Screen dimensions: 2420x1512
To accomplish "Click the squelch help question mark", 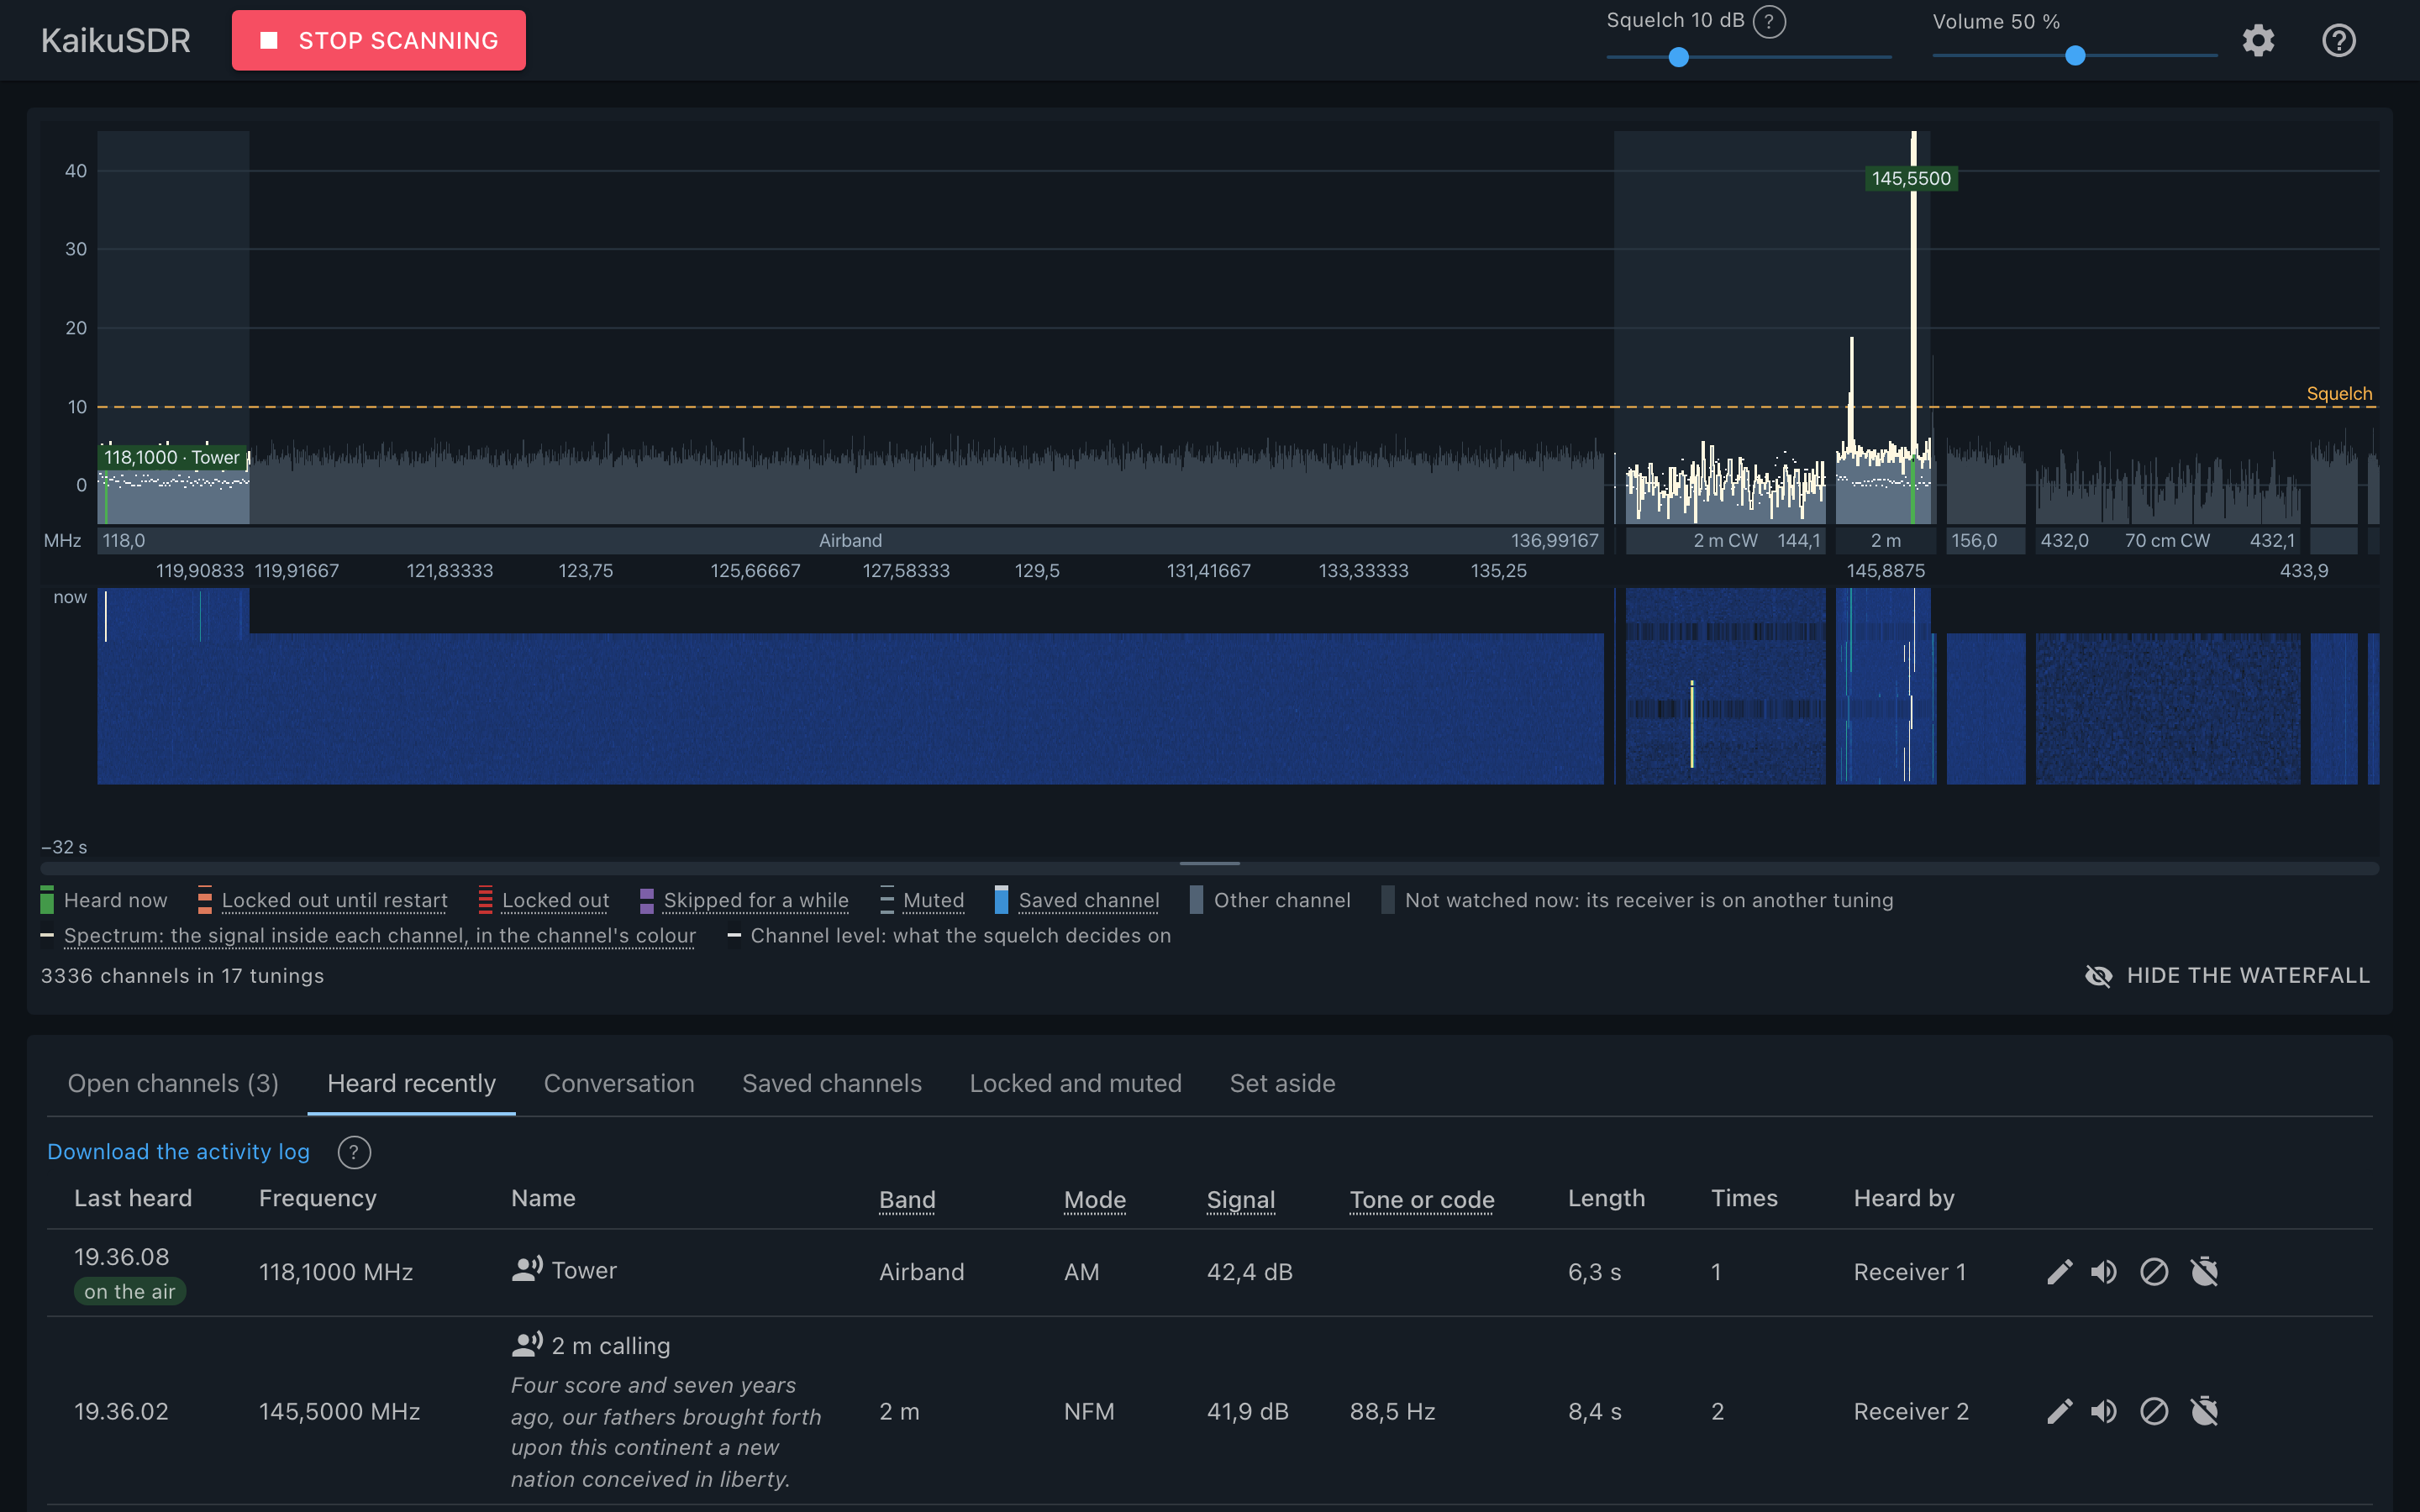I will (x=1769, y=21).
